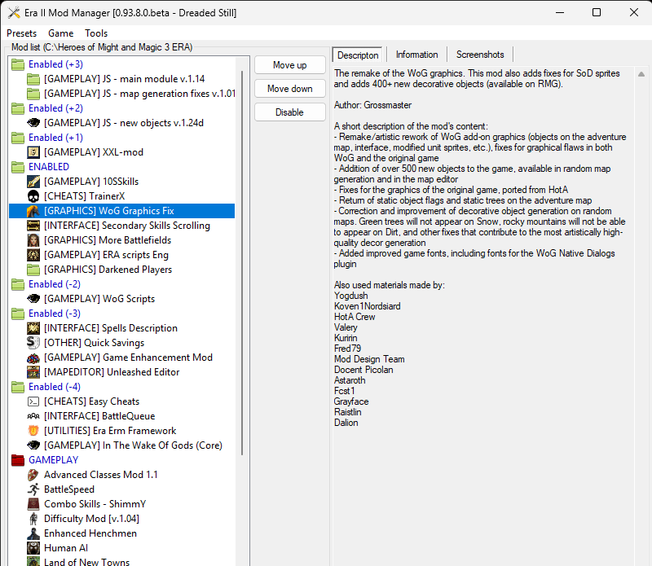Switch to the Information tab
Image resolution: width=652 pixels, height=566 pixels.
click(x=416, y=55)
